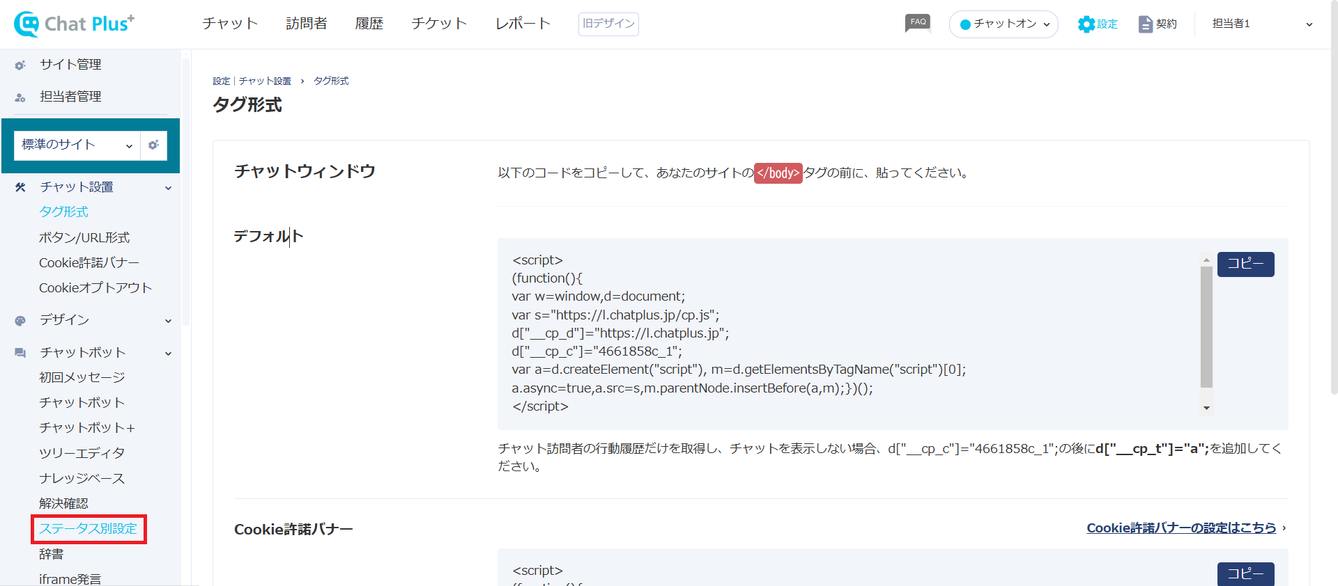The height and width of the screenshot is (586, 1338).
Task: Open the 設定 gear icon in header
Action: [x=1086, y=24]
